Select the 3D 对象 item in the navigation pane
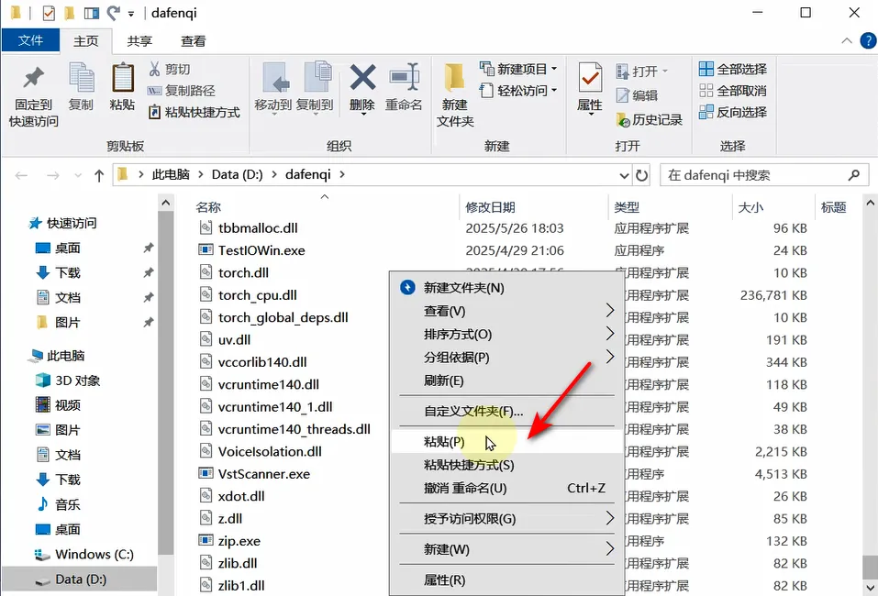 pos(68,381)
